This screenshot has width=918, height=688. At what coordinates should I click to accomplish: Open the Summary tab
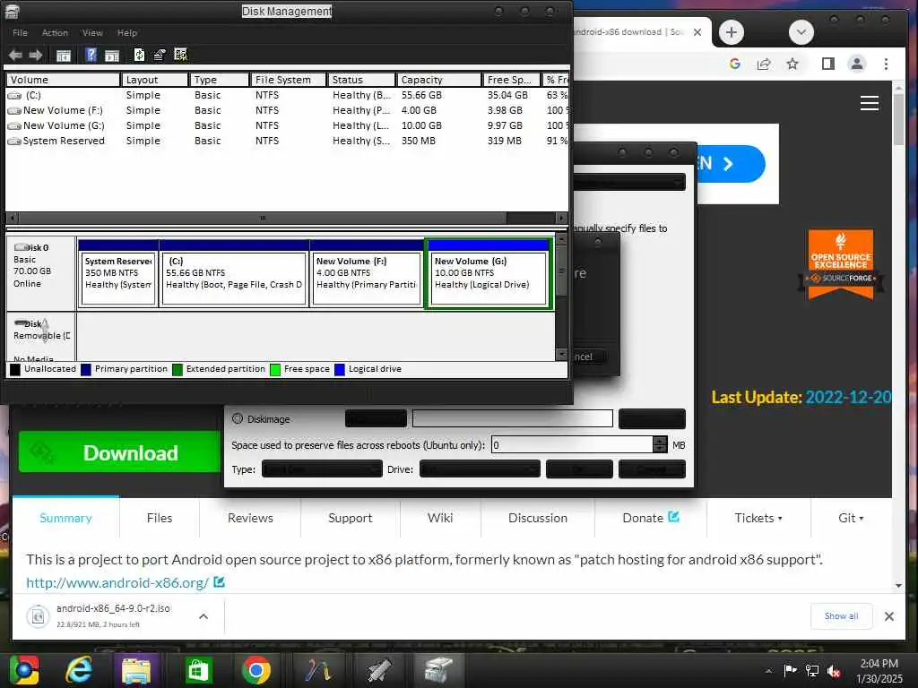click(x=65, y=518)
